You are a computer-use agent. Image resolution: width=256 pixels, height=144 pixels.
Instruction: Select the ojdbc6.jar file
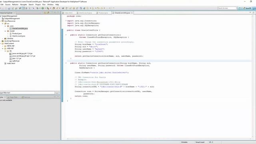coord(16,61)
